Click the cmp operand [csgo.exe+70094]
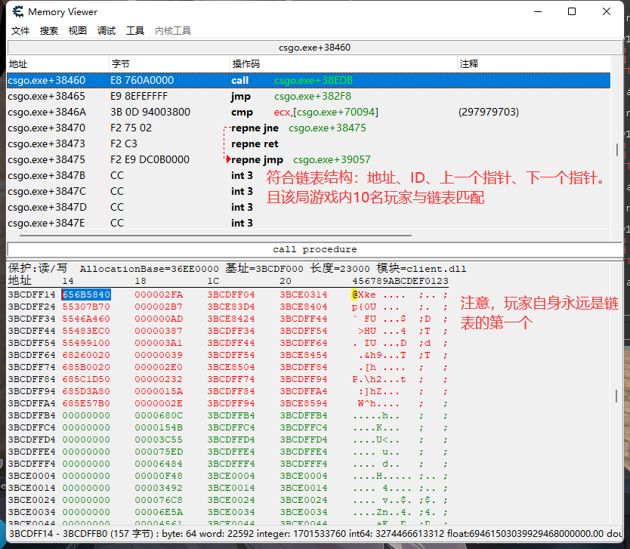 point(335,112)
